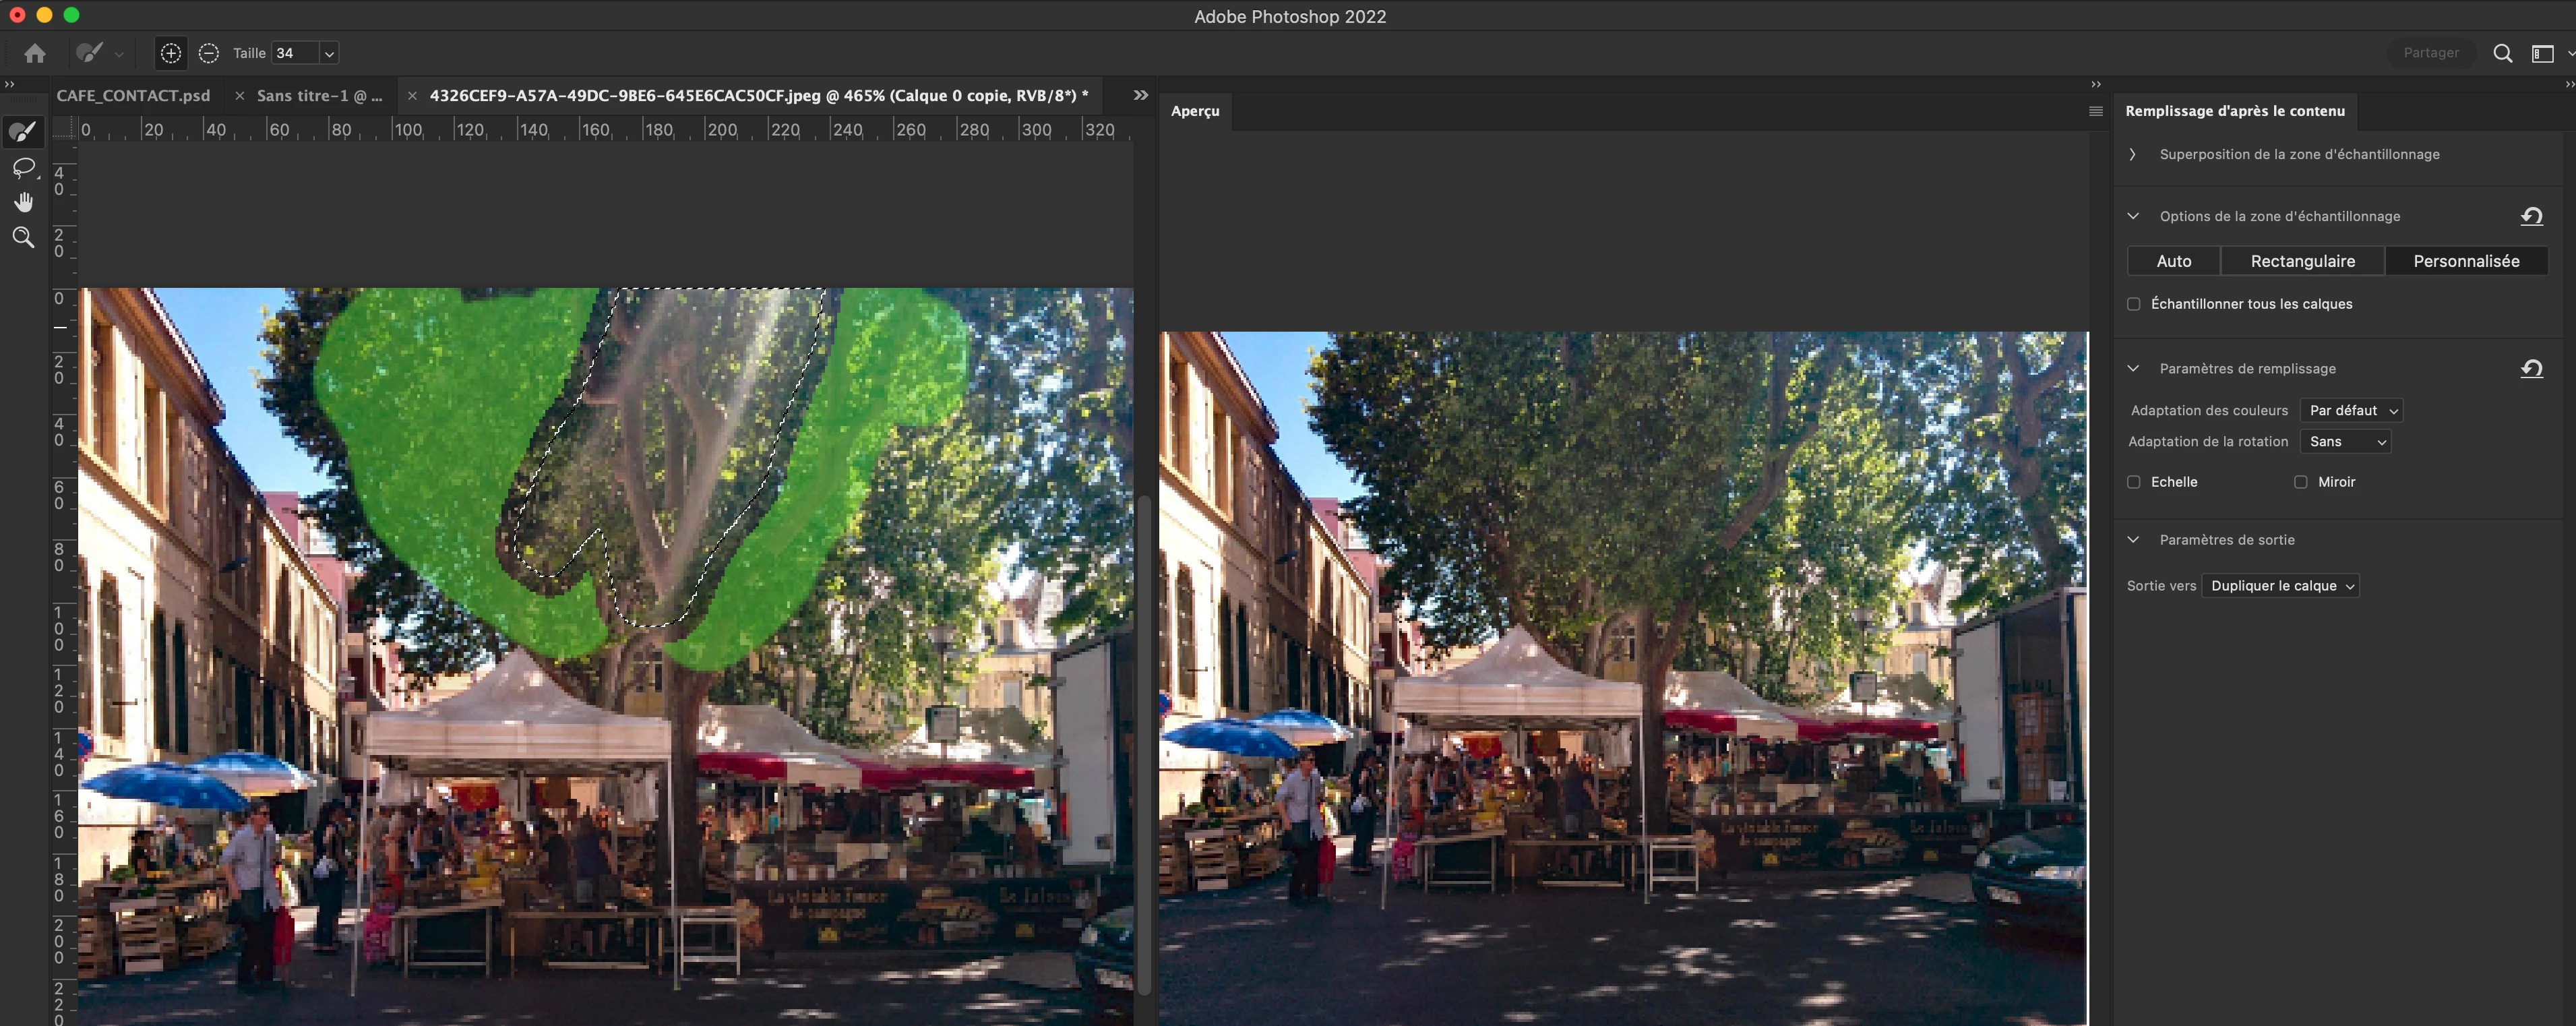
Task: Open the search magnifier icon
Action: 2502,53
